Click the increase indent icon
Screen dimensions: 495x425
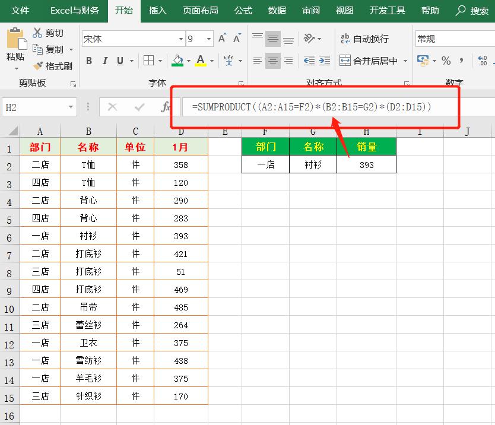324,60
